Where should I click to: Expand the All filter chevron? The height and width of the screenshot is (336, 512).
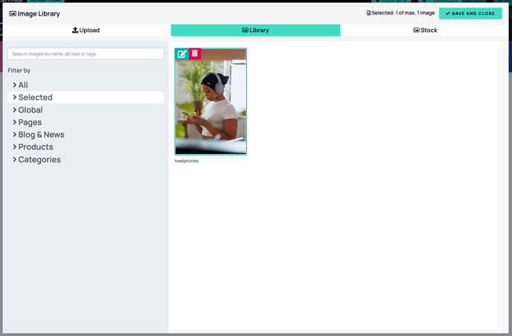[15, 85]
